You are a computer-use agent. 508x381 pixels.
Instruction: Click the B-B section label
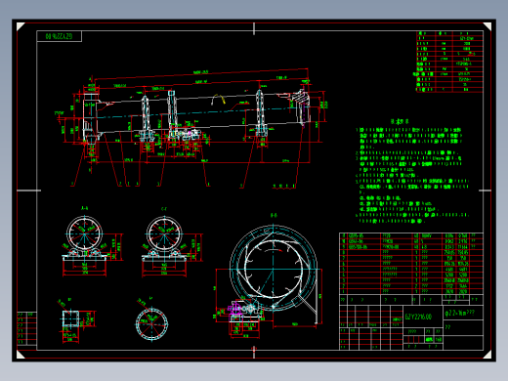pyautogui.click(x=274, y=215)
